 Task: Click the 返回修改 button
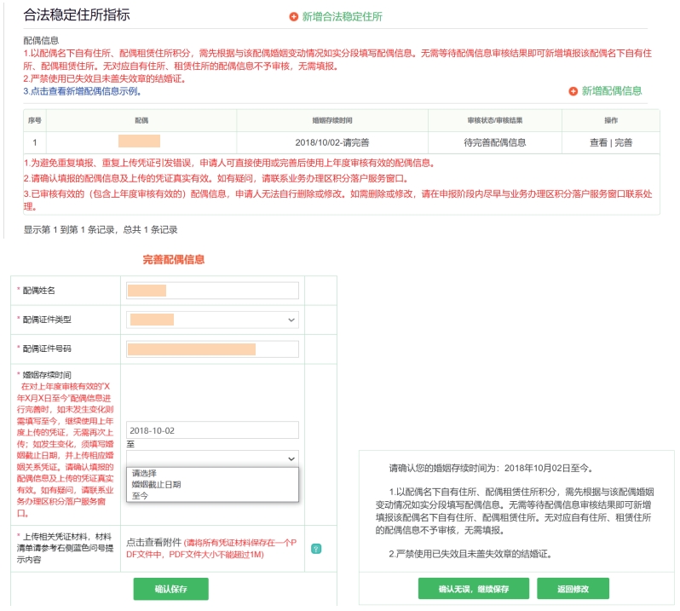[573, 589]
